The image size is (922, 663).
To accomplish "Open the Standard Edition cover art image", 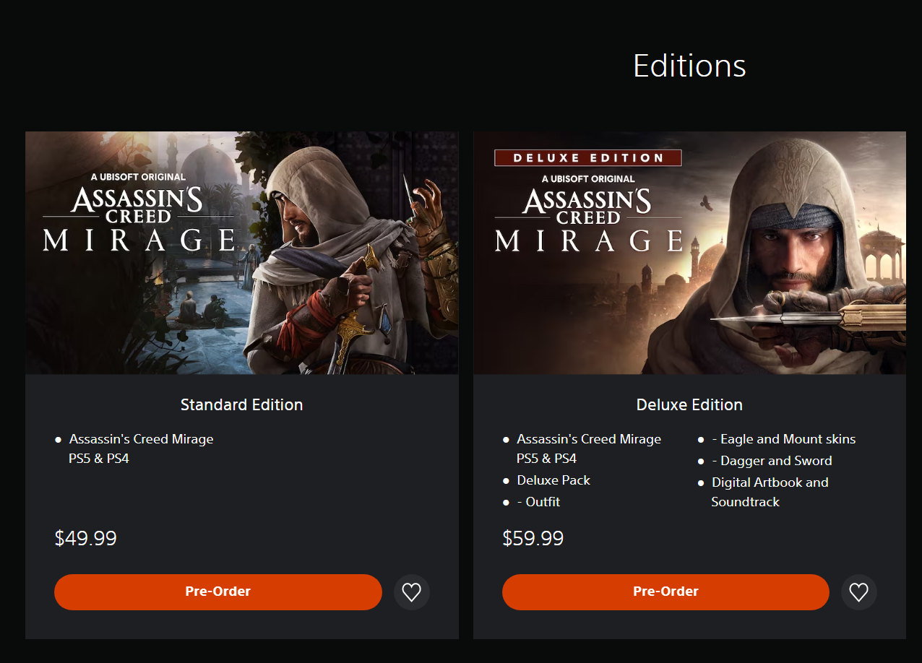I will click(241, 253).
